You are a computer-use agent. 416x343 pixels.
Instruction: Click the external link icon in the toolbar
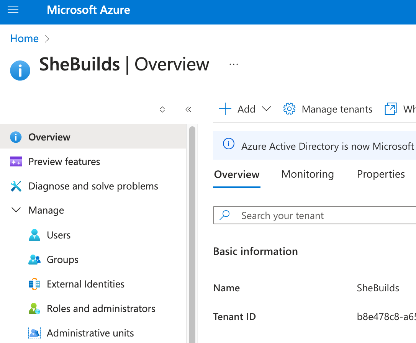(x=391, y=109)
